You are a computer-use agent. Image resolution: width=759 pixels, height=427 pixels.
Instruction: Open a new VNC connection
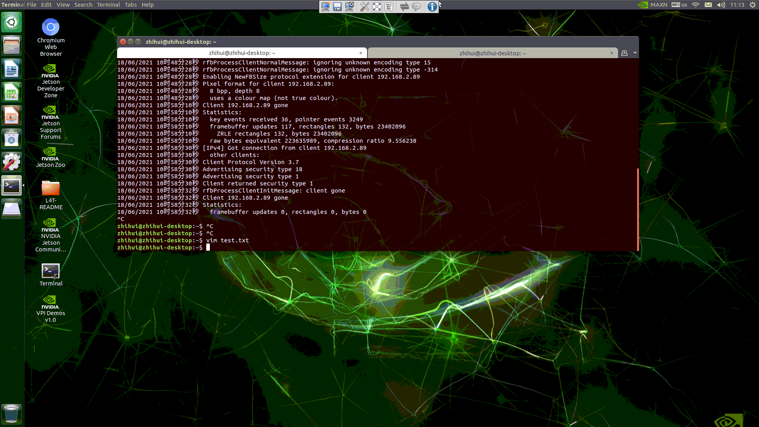(x=325, y=7)
